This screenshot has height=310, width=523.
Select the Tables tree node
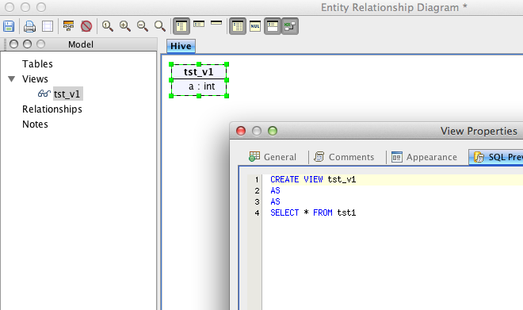37,63
